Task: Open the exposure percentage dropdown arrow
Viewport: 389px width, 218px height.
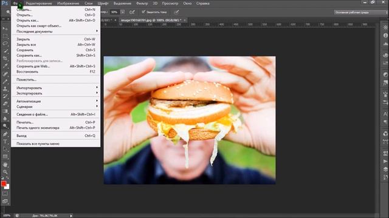Action: click(x=123, y=12)
